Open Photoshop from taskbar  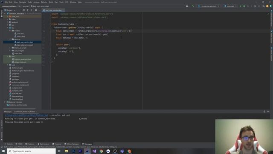tap(73, 151)
